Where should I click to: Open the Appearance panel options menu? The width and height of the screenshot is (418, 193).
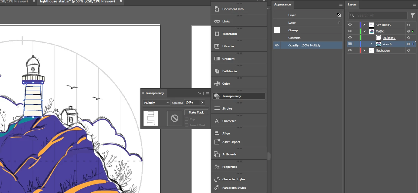[x=341, y=5]
